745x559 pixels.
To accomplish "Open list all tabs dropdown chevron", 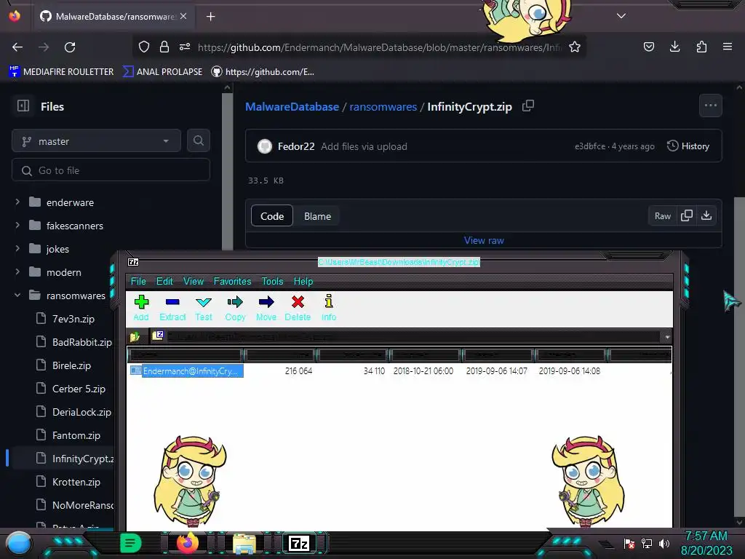I will click(x=621, y=16).
